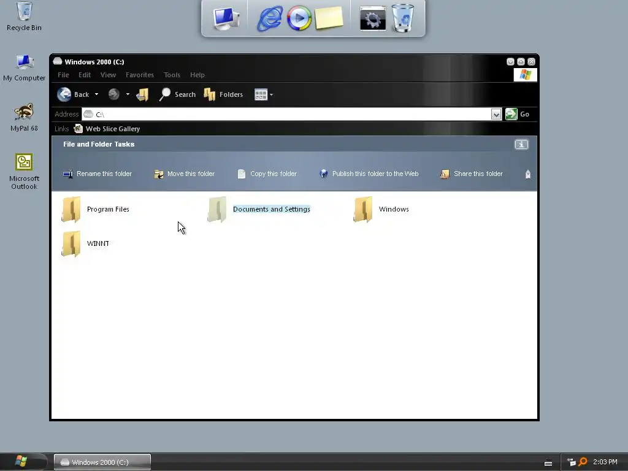Image resolution: width=628 pixels, height=471 pixels.
Task: Select the Program Files folder icon
Action: (x=71, y=209)
